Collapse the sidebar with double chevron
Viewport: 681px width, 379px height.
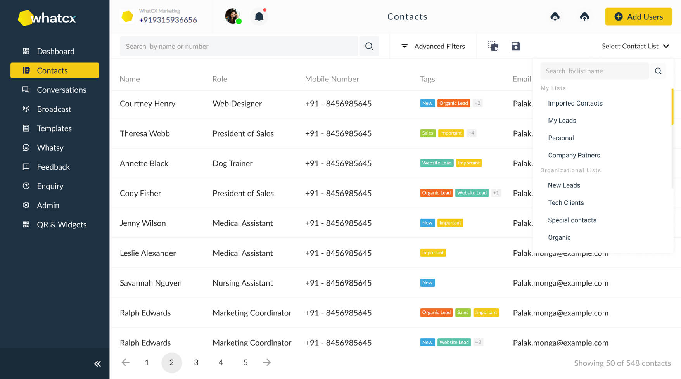click(97, 363)
